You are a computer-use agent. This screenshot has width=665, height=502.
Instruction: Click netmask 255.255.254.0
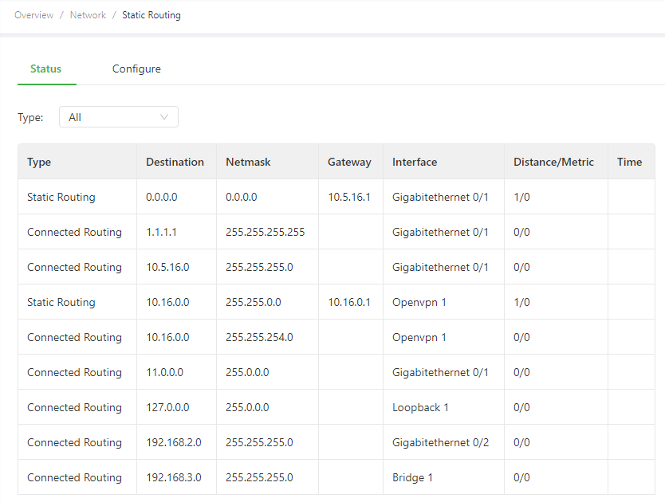[259, 338]
